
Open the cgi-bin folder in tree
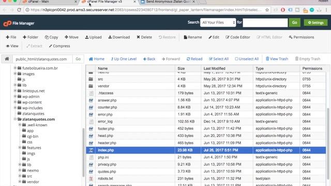33,136
